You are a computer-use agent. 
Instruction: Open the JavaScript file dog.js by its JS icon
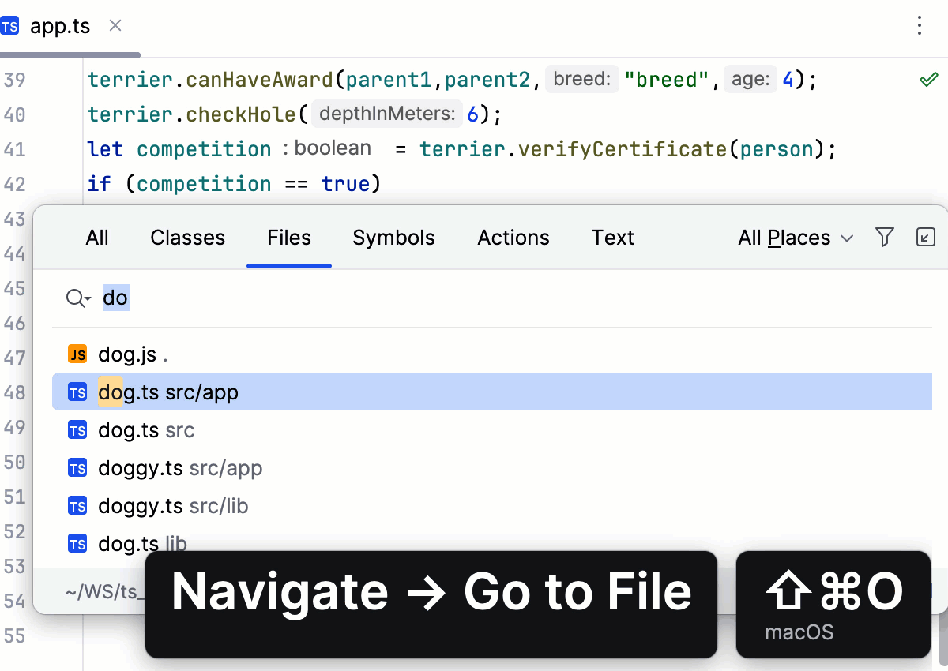pos(77,354)
